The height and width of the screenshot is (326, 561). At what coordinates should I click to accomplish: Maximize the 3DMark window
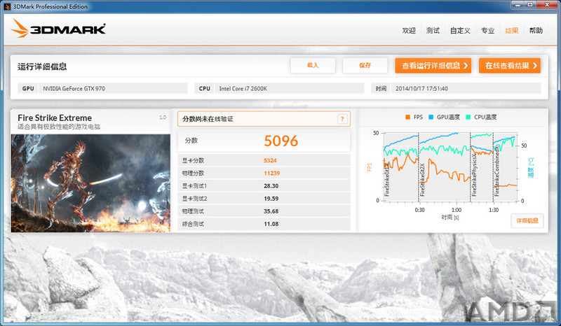pyautogui.click(x=530, y=5)
